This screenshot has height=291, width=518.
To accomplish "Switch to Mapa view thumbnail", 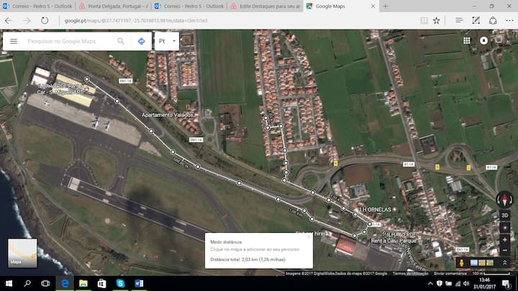I will pyautogui.click(x=22, y=253).
